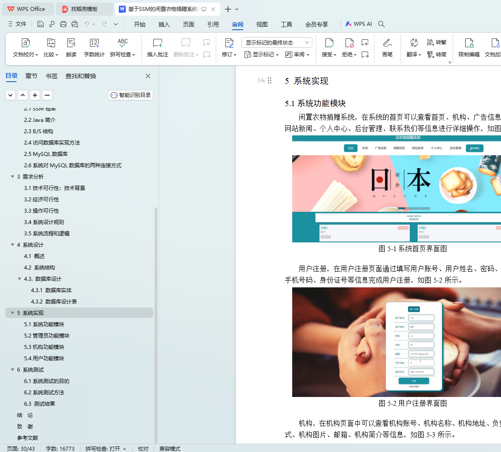Go to 参考文献 heading

click(28, 438)
